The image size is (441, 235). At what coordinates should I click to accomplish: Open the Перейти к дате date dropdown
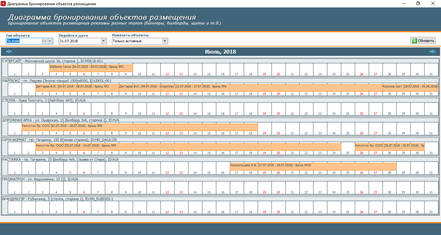pos(103,41)
